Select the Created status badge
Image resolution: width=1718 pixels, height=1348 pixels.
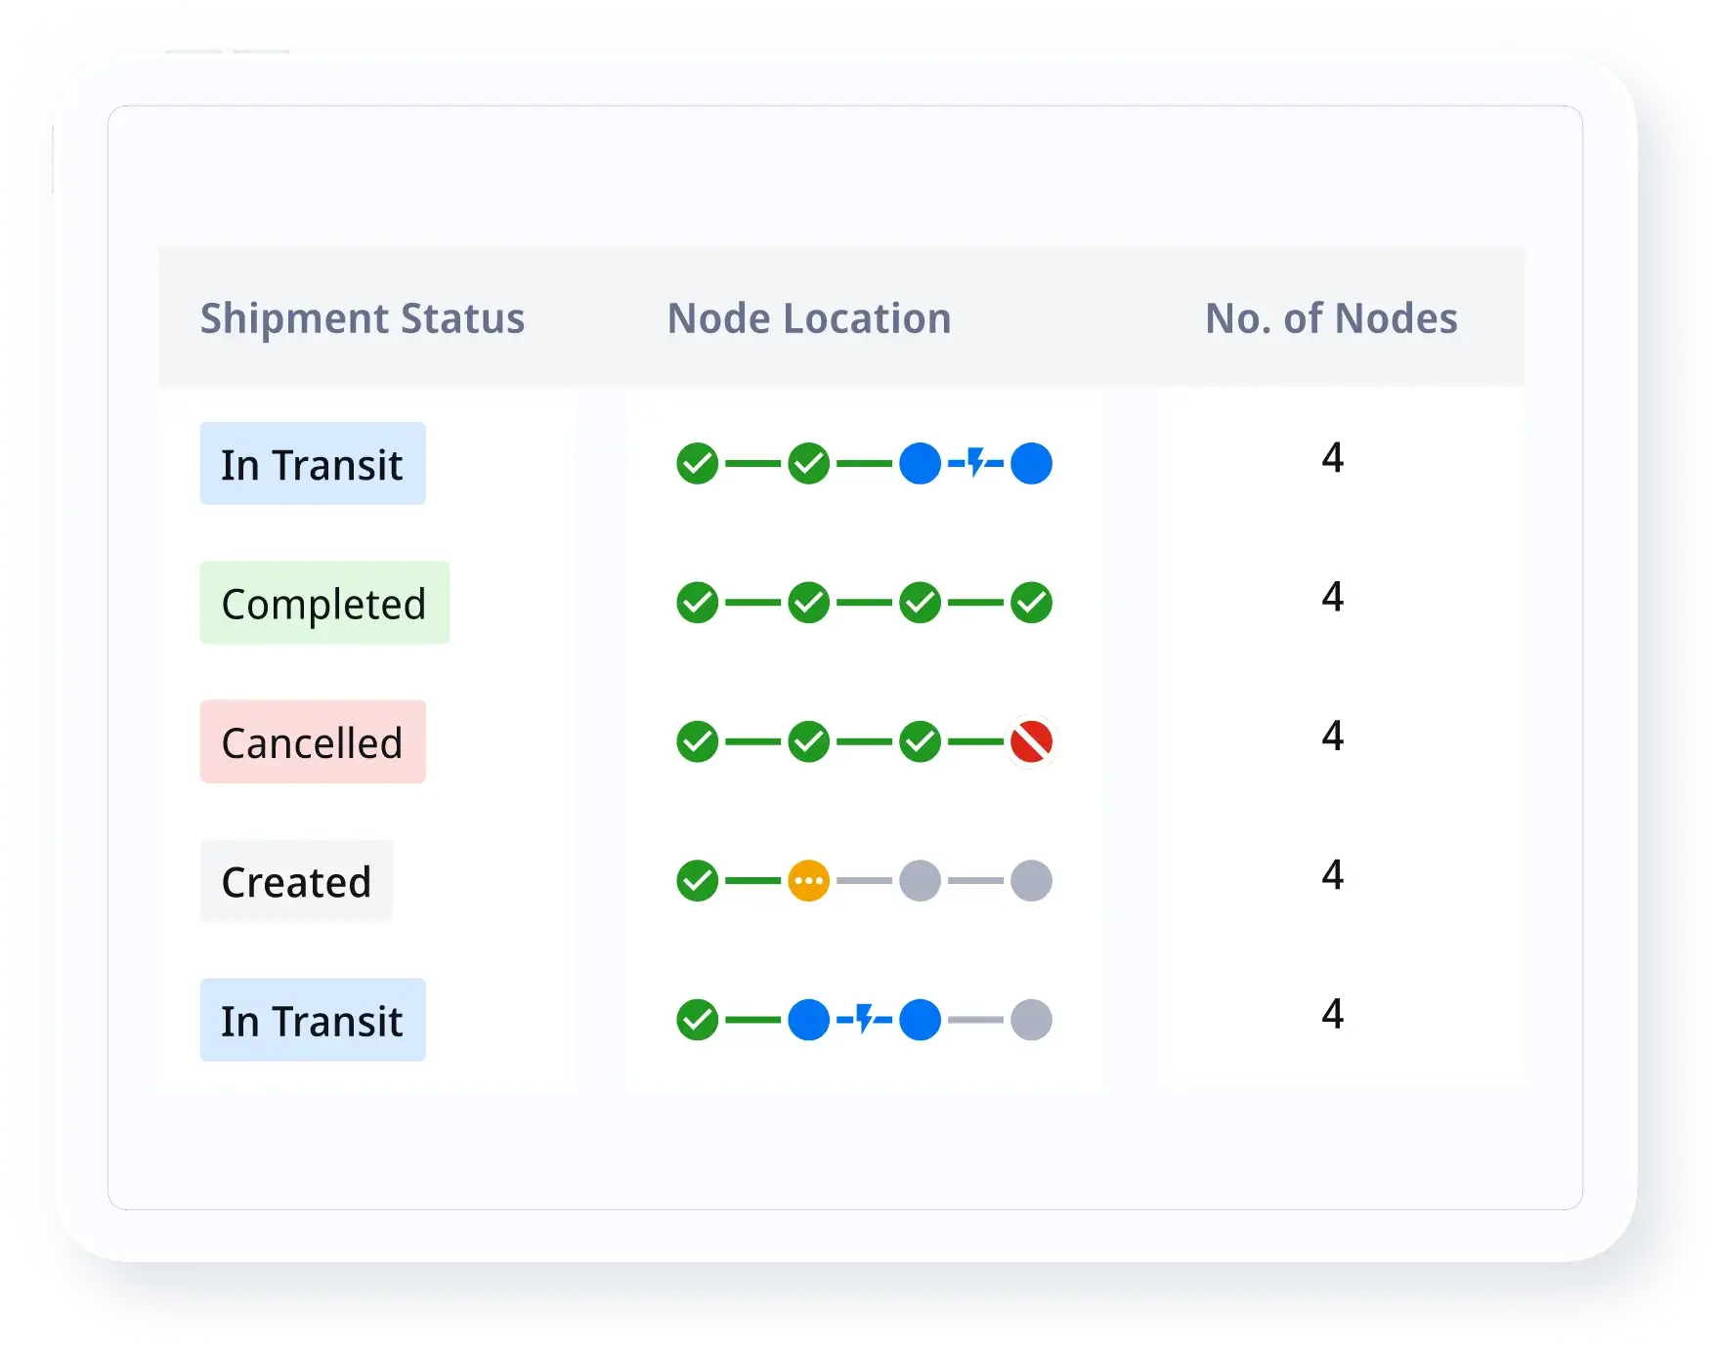point(296,882)
